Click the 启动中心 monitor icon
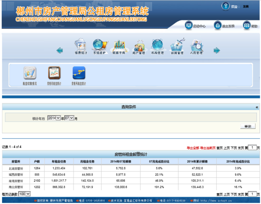 click(189, 25)
